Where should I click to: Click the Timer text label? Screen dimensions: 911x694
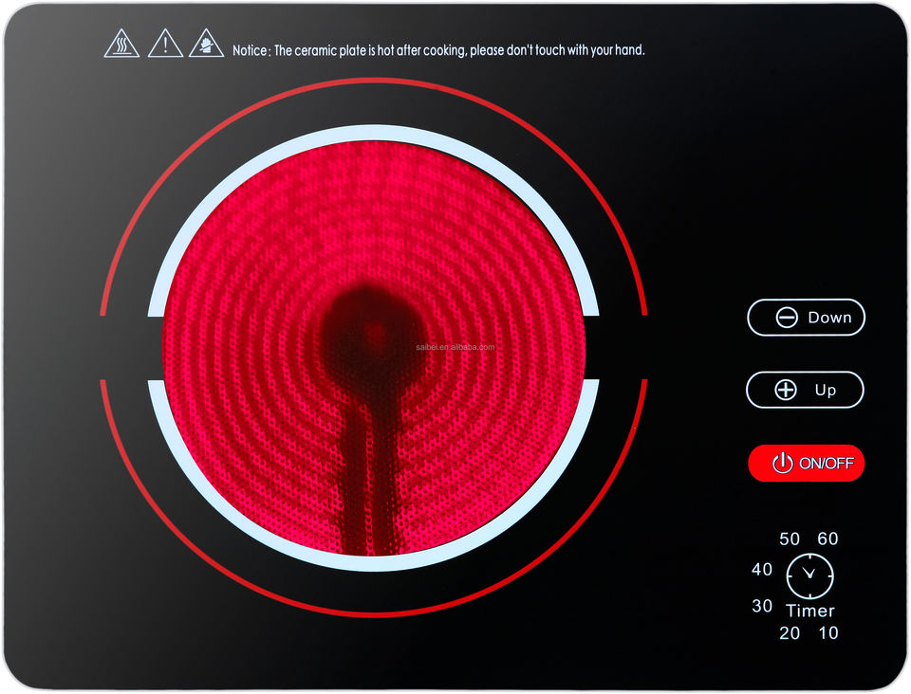[809, 611]
